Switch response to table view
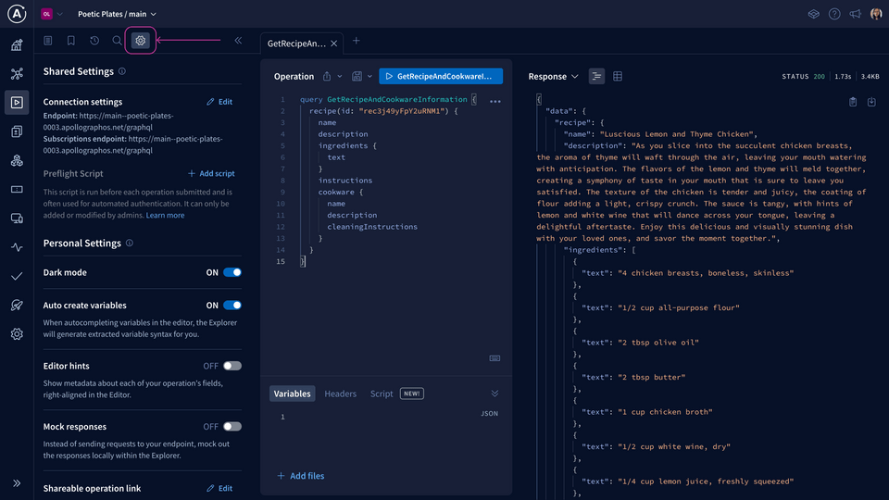 (618, 76)
